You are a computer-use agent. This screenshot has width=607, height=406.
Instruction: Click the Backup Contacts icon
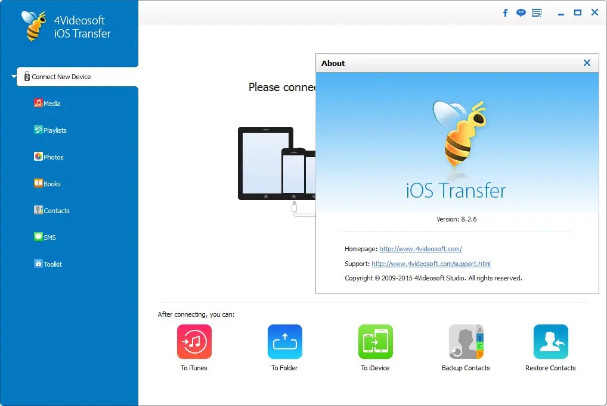pyautogui.click(x=466, y=342)
